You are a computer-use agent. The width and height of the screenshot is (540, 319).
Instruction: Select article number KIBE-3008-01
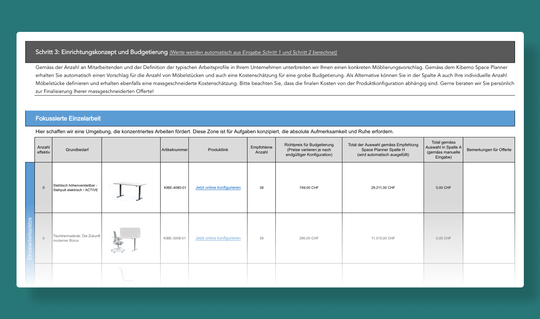point(174,238)
